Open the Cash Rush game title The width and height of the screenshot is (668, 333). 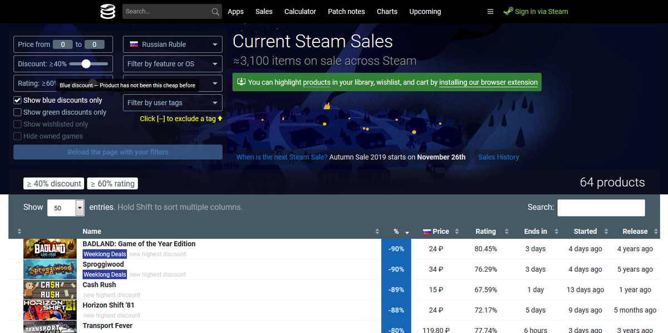point(99,285)
